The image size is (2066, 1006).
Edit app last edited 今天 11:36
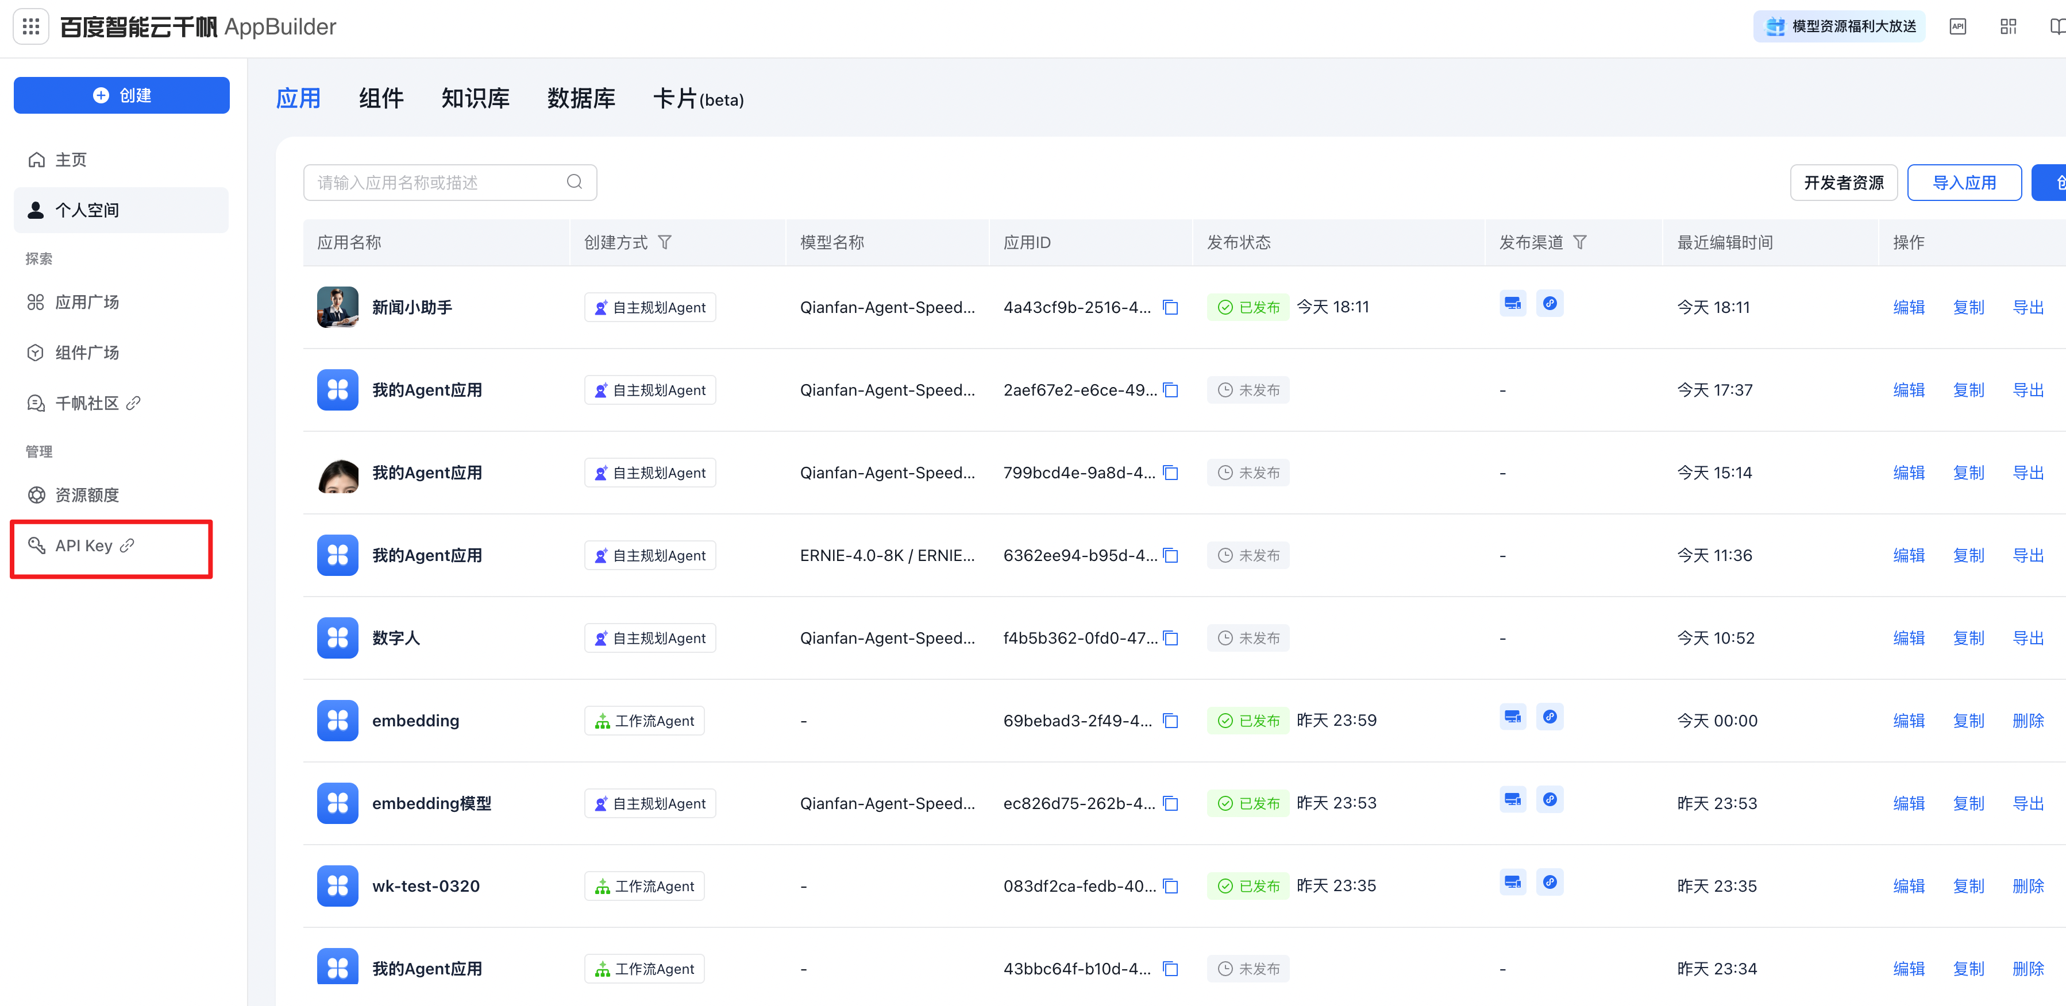pos(1909,555)
